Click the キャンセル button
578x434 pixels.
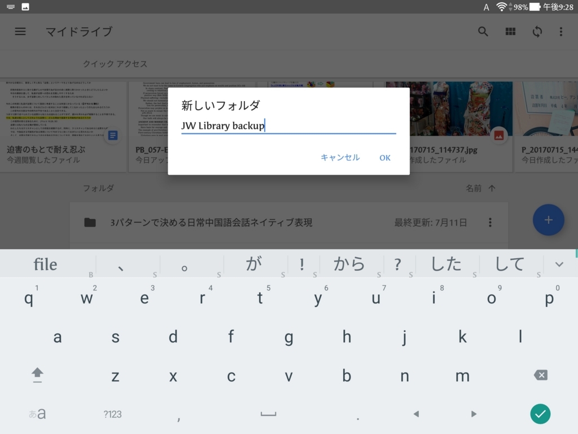(340, 157)
